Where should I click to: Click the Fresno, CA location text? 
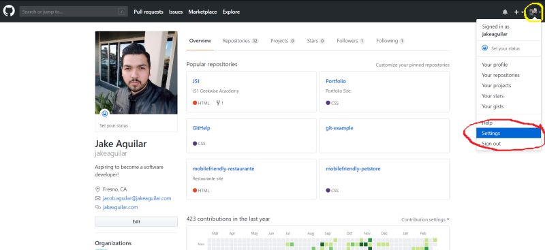114,189
